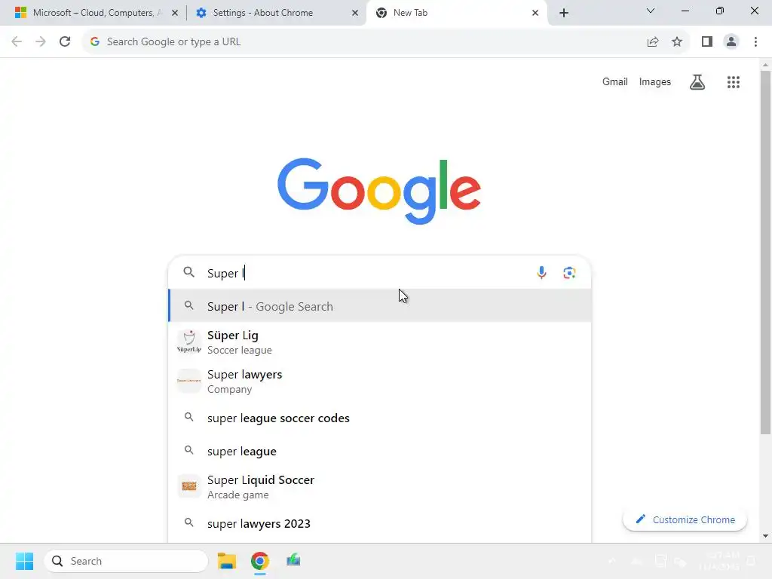Open the Images link
772x579 pixels.
pos(655,81)
